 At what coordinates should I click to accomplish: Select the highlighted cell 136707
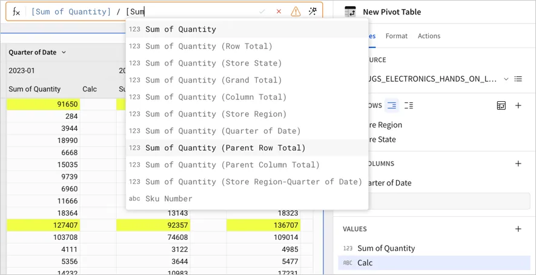click(x=263, y=225)
